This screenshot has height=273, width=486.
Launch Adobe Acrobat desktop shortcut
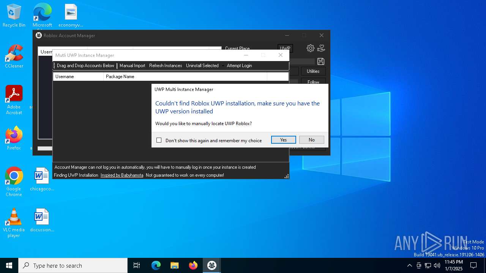click(x=14, y=100)
